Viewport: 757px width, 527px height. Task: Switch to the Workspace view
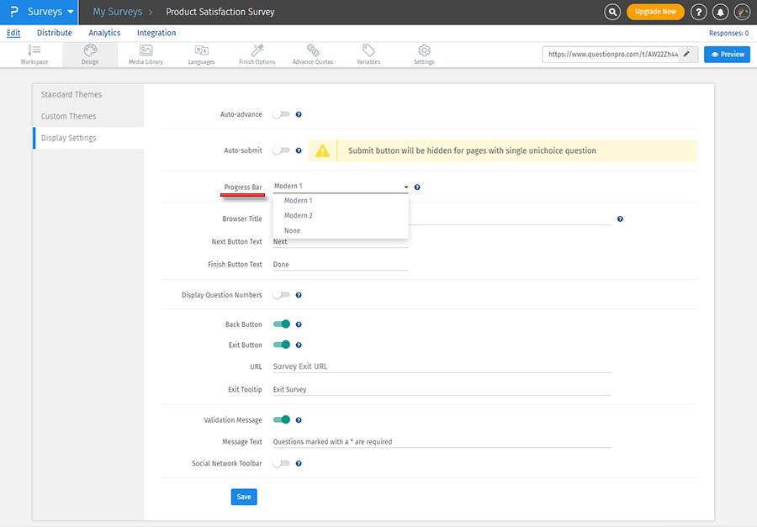click(x=34, y=54)
